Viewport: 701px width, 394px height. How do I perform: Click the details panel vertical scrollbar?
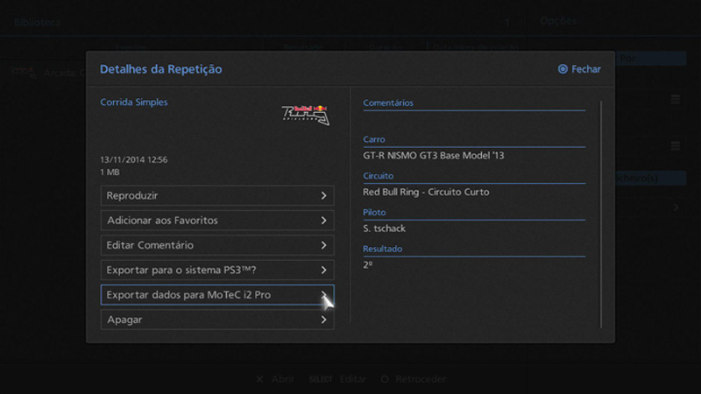pos(601,210)
